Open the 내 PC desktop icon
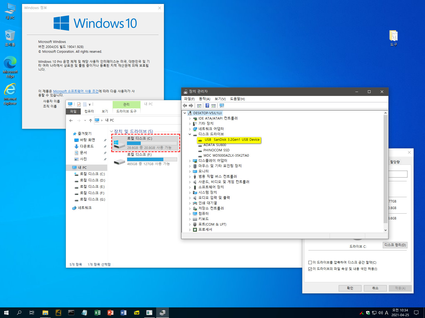Screen dimensions: 425x318 [10, 11]
